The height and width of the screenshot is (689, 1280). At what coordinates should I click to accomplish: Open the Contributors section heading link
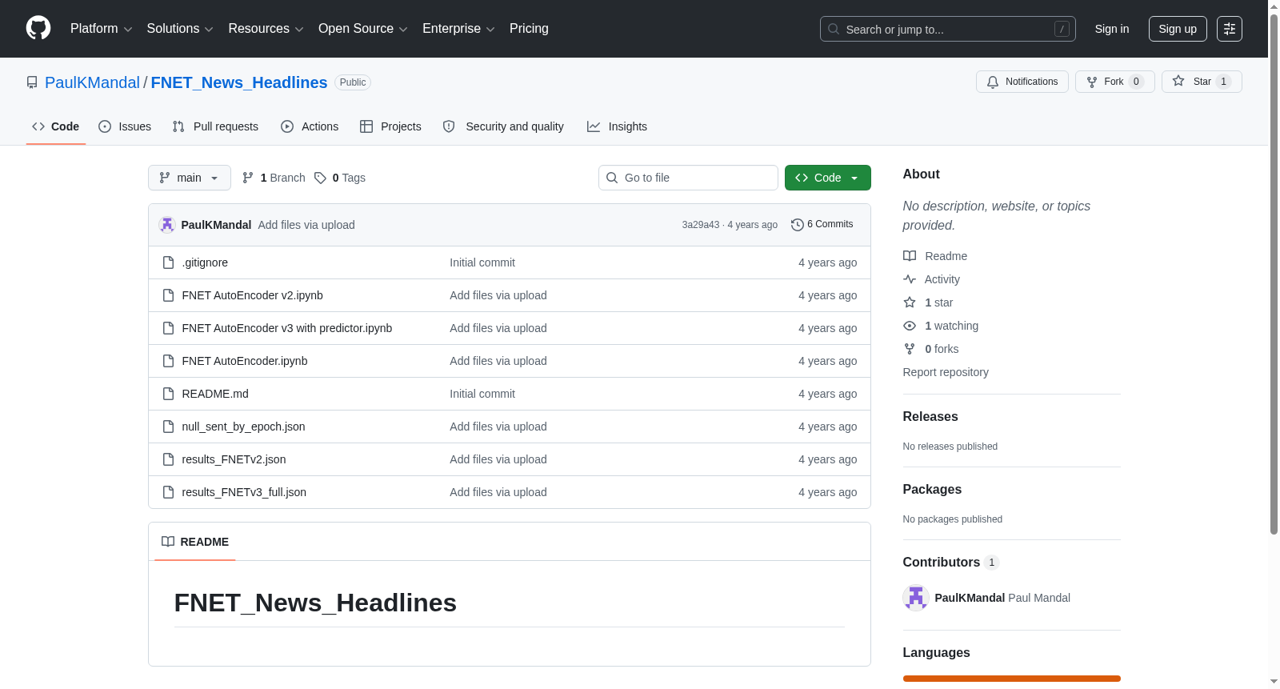[x=951, y=563]
